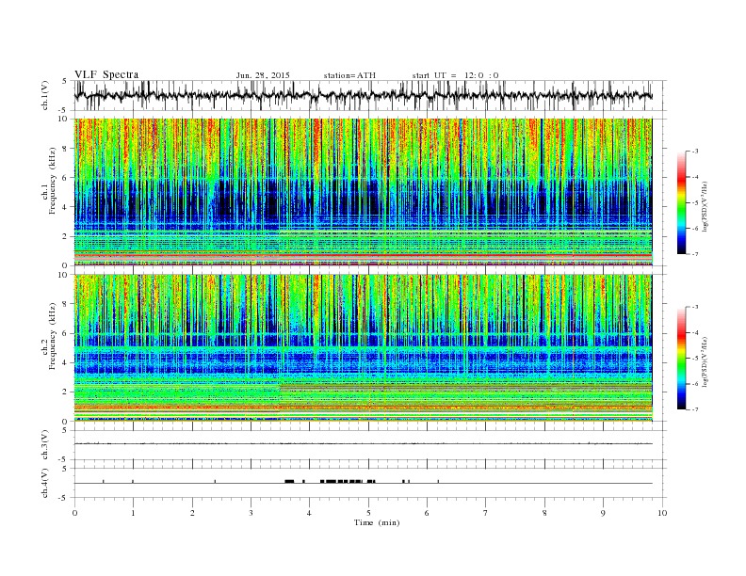This screenshot has height=576, width=746.
Task: Click the ch.2 PSD color scale bar
Action: pos(681,359)
